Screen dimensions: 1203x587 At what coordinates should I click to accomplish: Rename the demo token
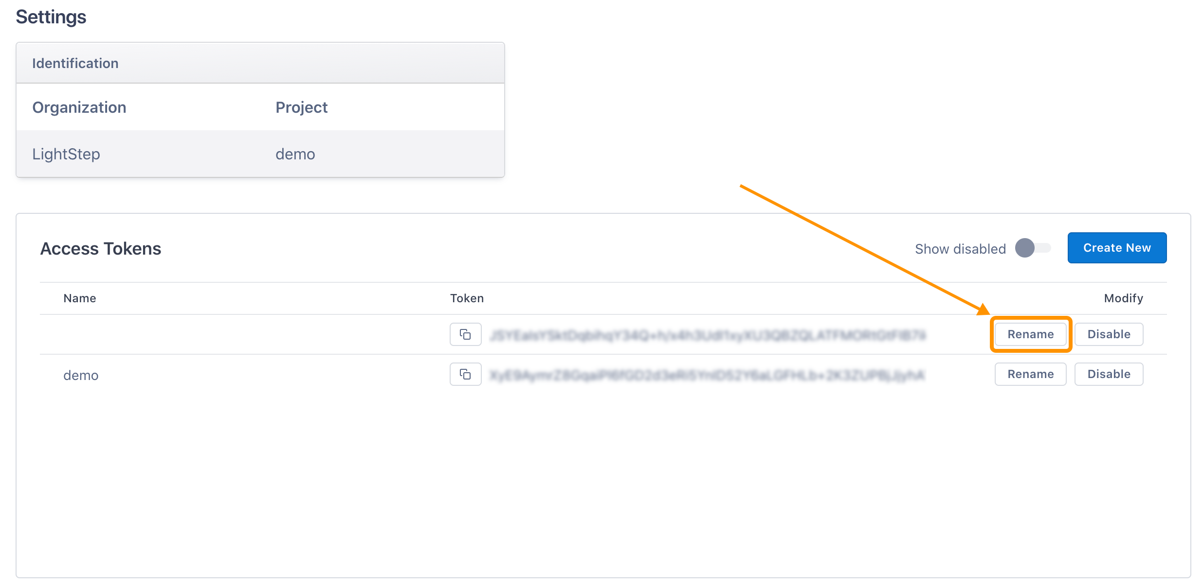click(1030, 374)
